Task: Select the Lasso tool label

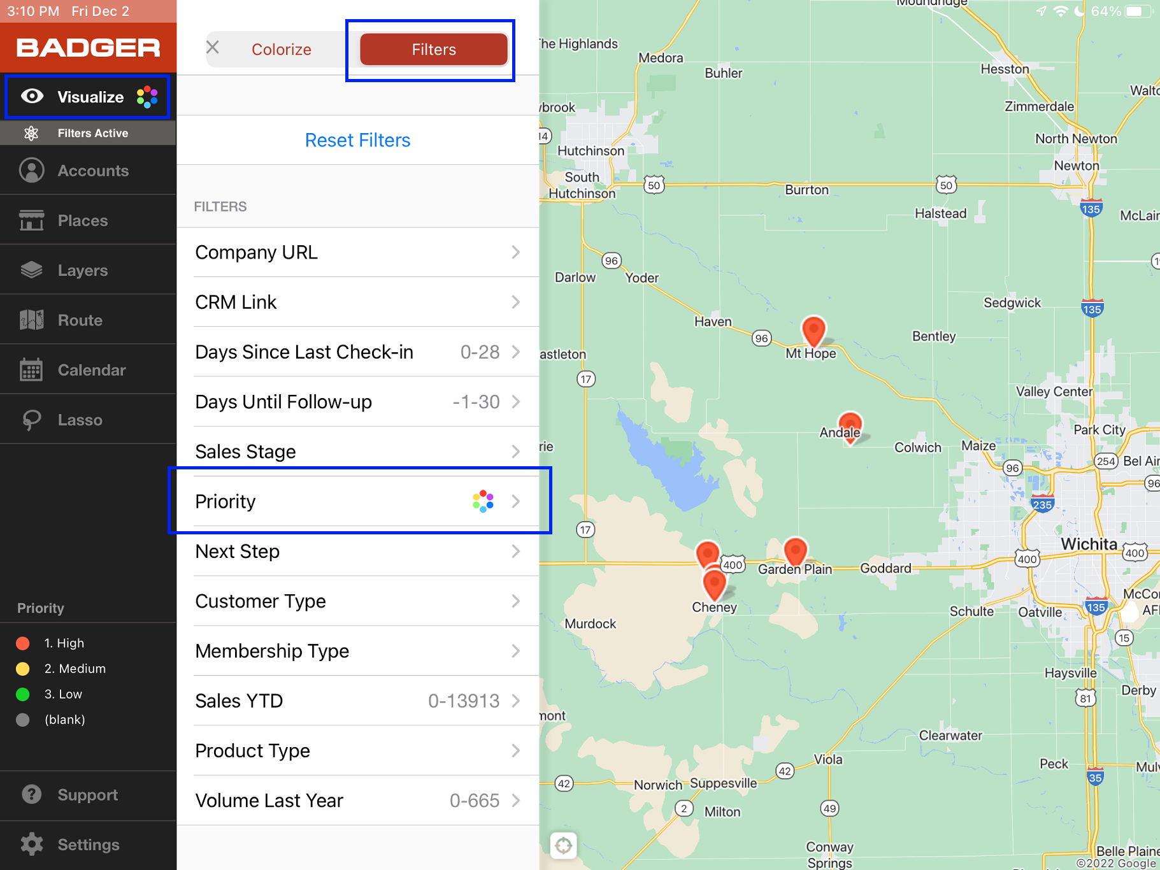Action: pyautogui.click(x=80, y=420)
